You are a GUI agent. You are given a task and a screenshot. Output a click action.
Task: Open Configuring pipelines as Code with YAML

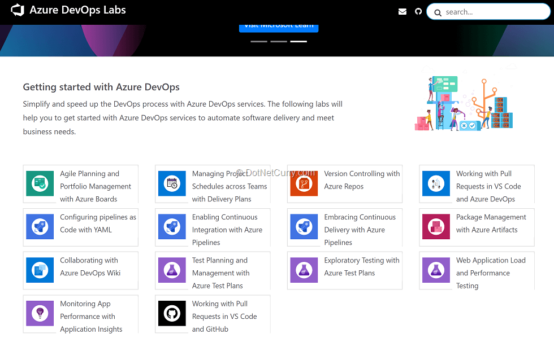[x=98, y=223]
